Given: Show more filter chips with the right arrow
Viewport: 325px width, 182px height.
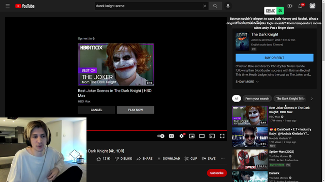Looking at the screenshot, I should (312, 99).
